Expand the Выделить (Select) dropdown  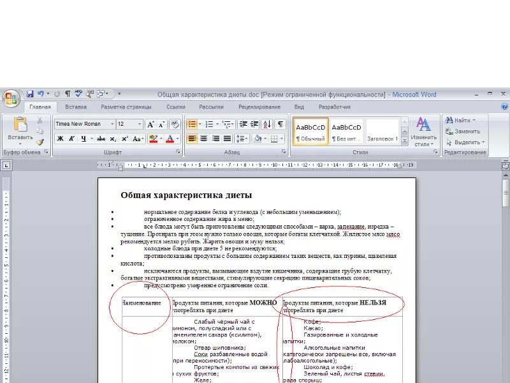[483, 142]
